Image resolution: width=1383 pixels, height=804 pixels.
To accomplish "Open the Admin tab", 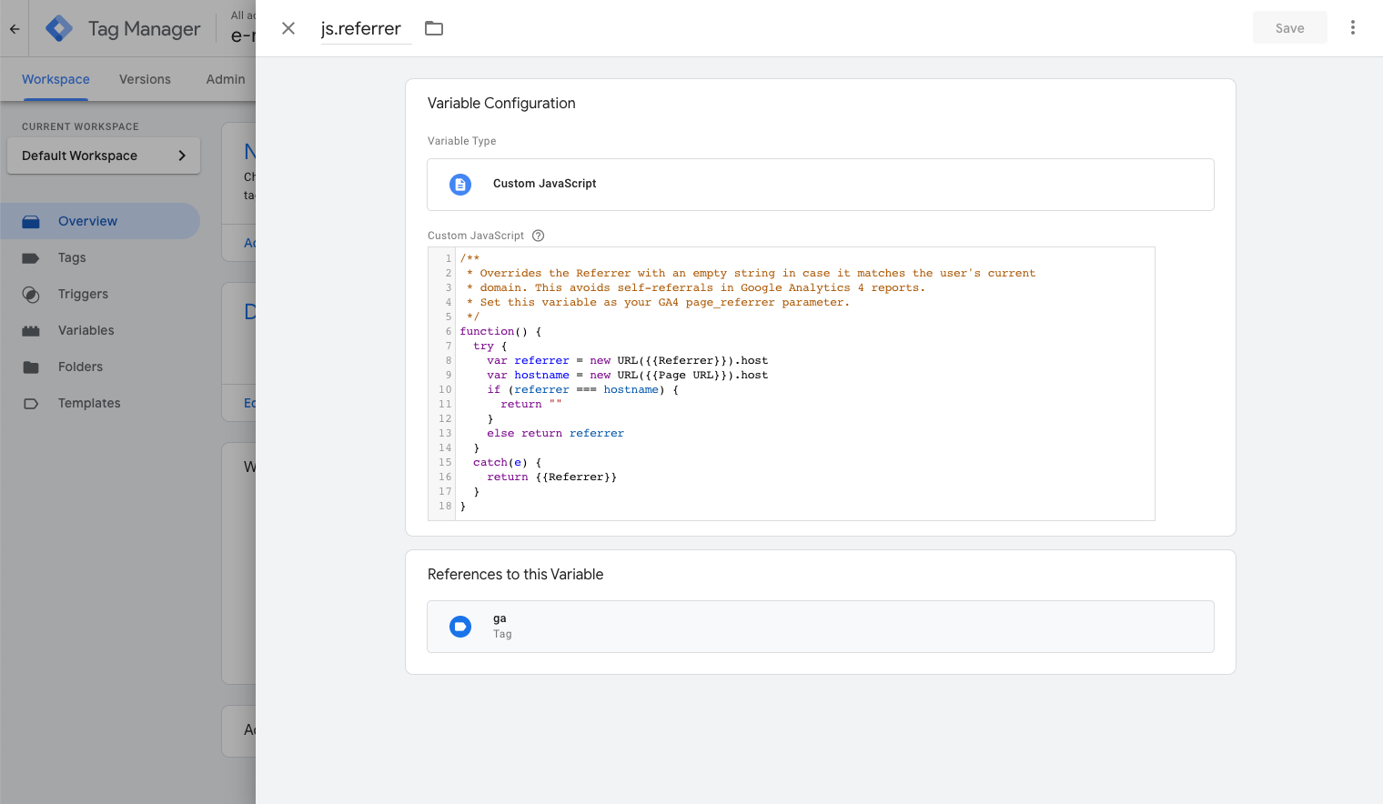I will click(225, 80).
